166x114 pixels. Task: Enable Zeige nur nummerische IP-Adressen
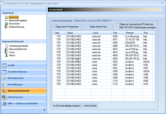pos(117,24)
